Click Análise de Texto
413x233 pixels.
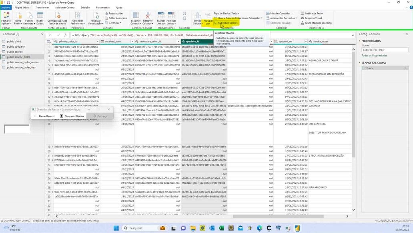click(x=312, y=13)
